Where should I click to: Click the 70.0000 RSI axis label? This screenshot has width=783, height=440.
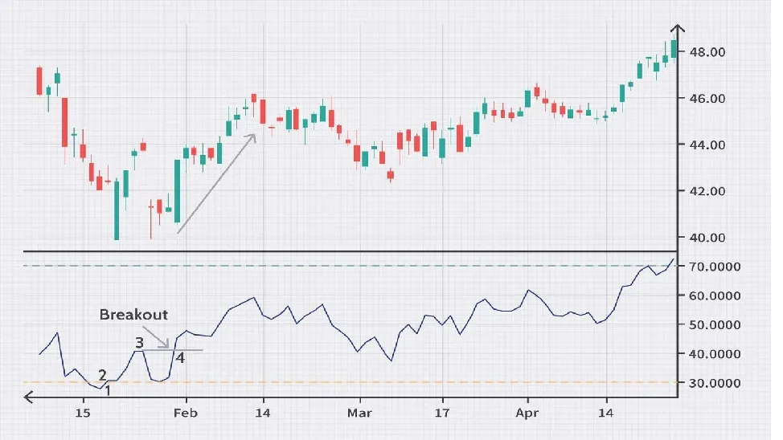(715, 267)
